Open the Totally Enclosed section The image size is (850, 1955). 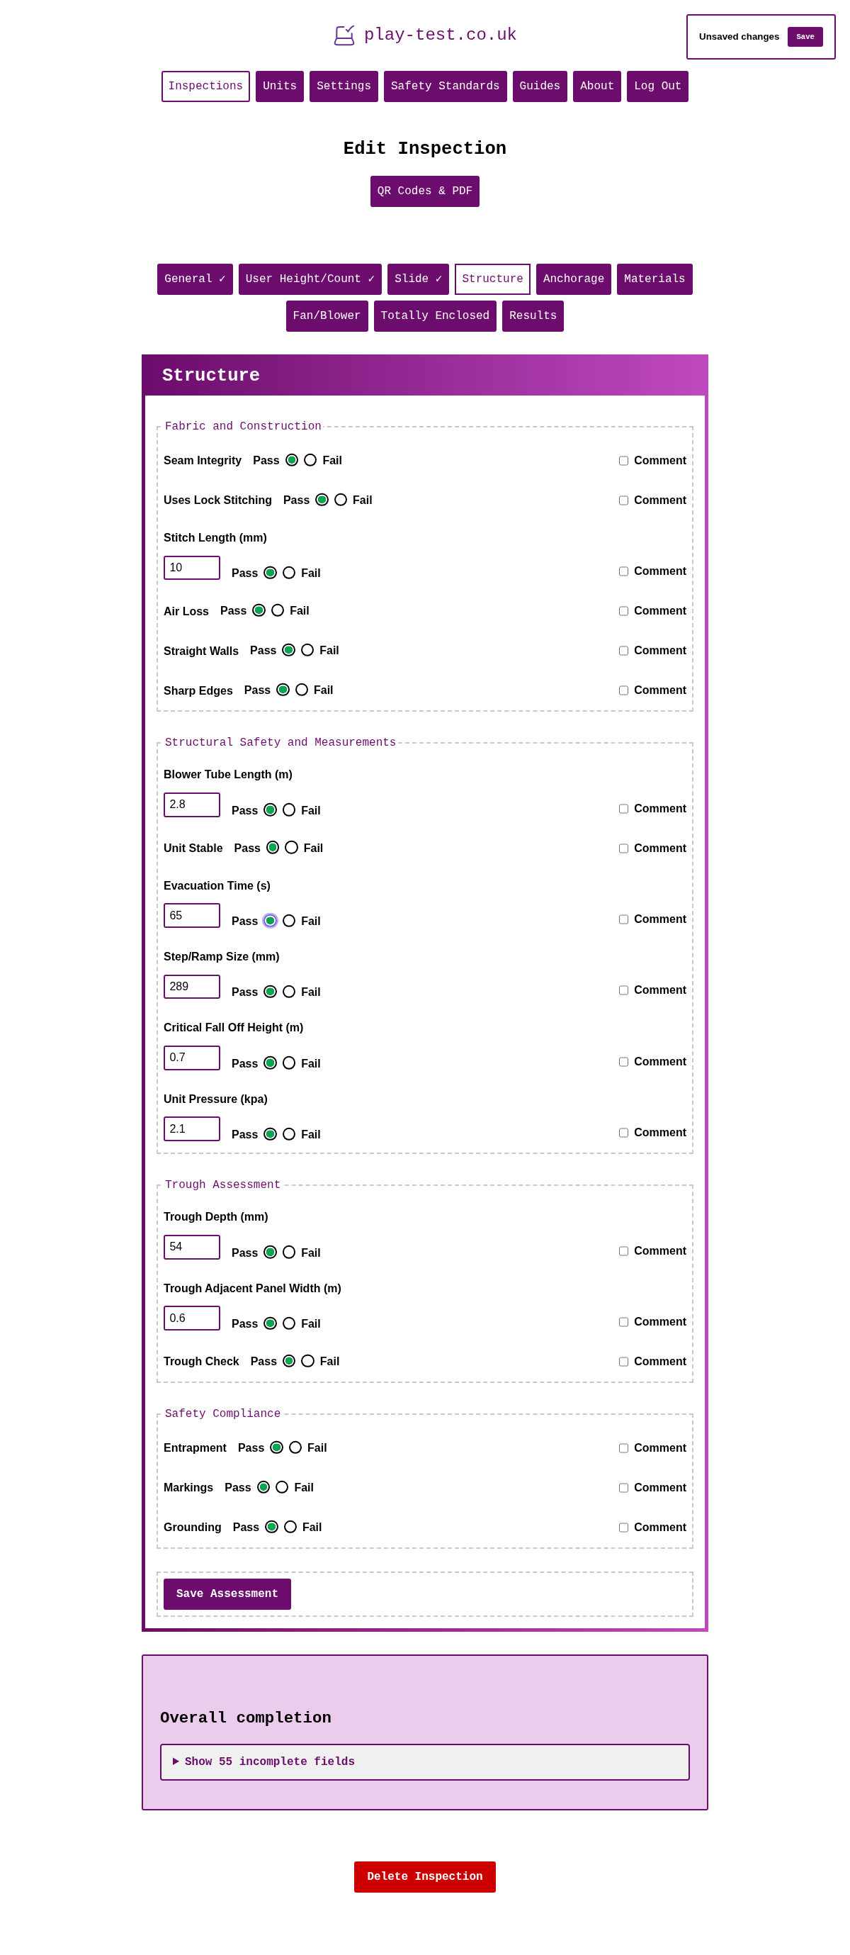click(434, 315)
